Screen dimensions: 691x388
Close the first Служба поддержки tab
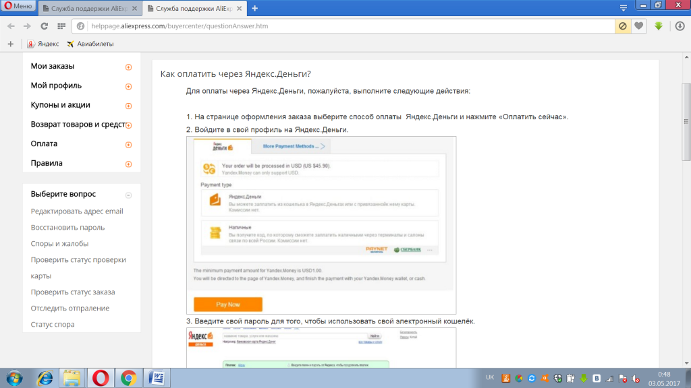[x=134, y=8]
